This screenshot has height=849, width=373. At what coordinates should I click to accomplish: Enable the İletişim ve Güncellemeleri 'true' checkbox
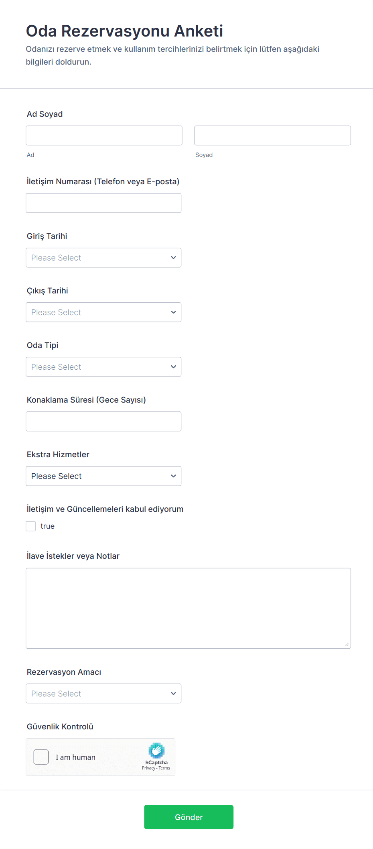(x=31, y=526)
